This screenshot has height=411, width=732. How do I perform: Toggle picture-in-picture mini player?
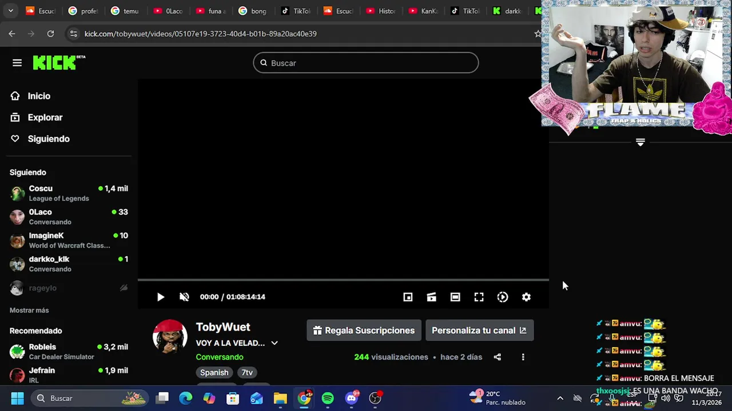[408, 297]
